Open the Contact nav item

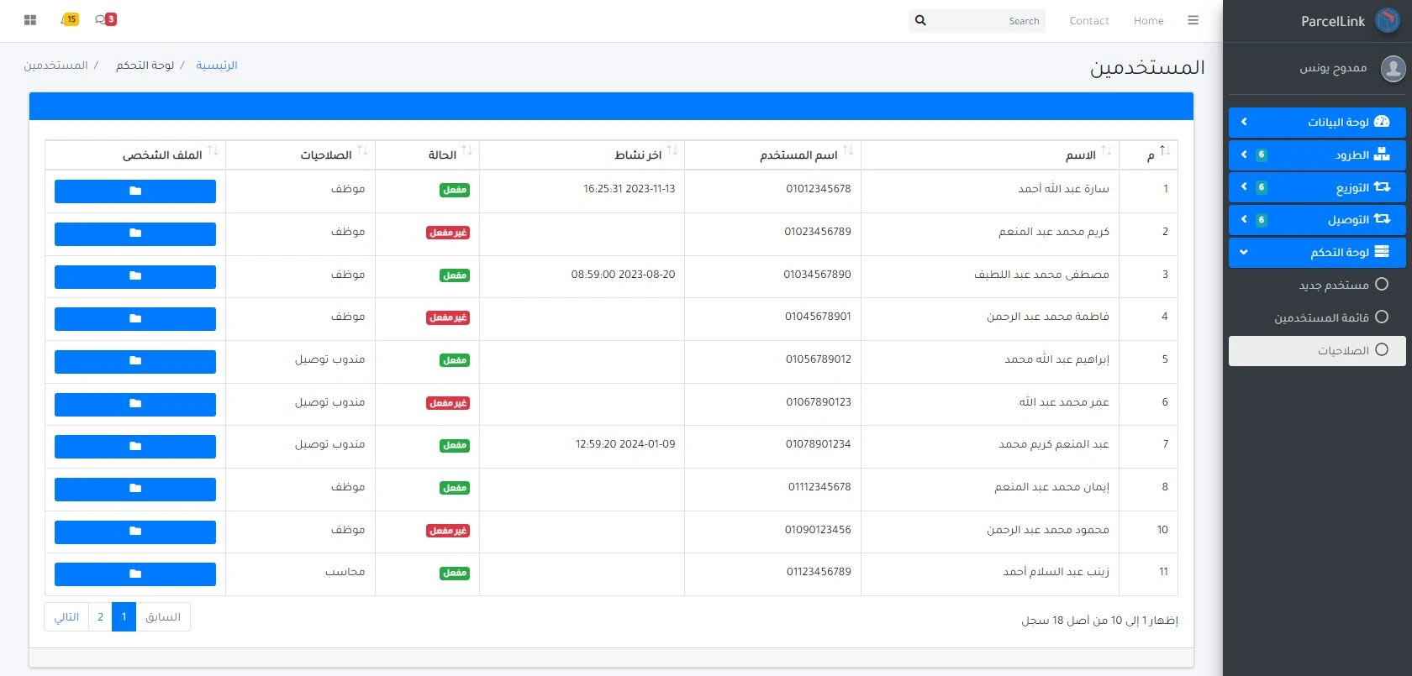(1089, 21)
